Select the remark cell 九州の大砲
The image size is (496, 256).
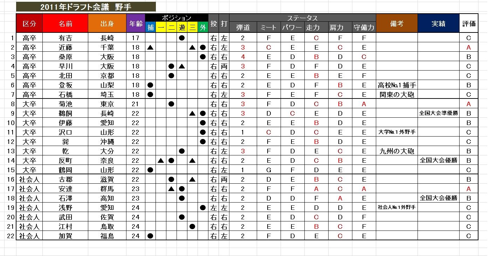point(397,151)
